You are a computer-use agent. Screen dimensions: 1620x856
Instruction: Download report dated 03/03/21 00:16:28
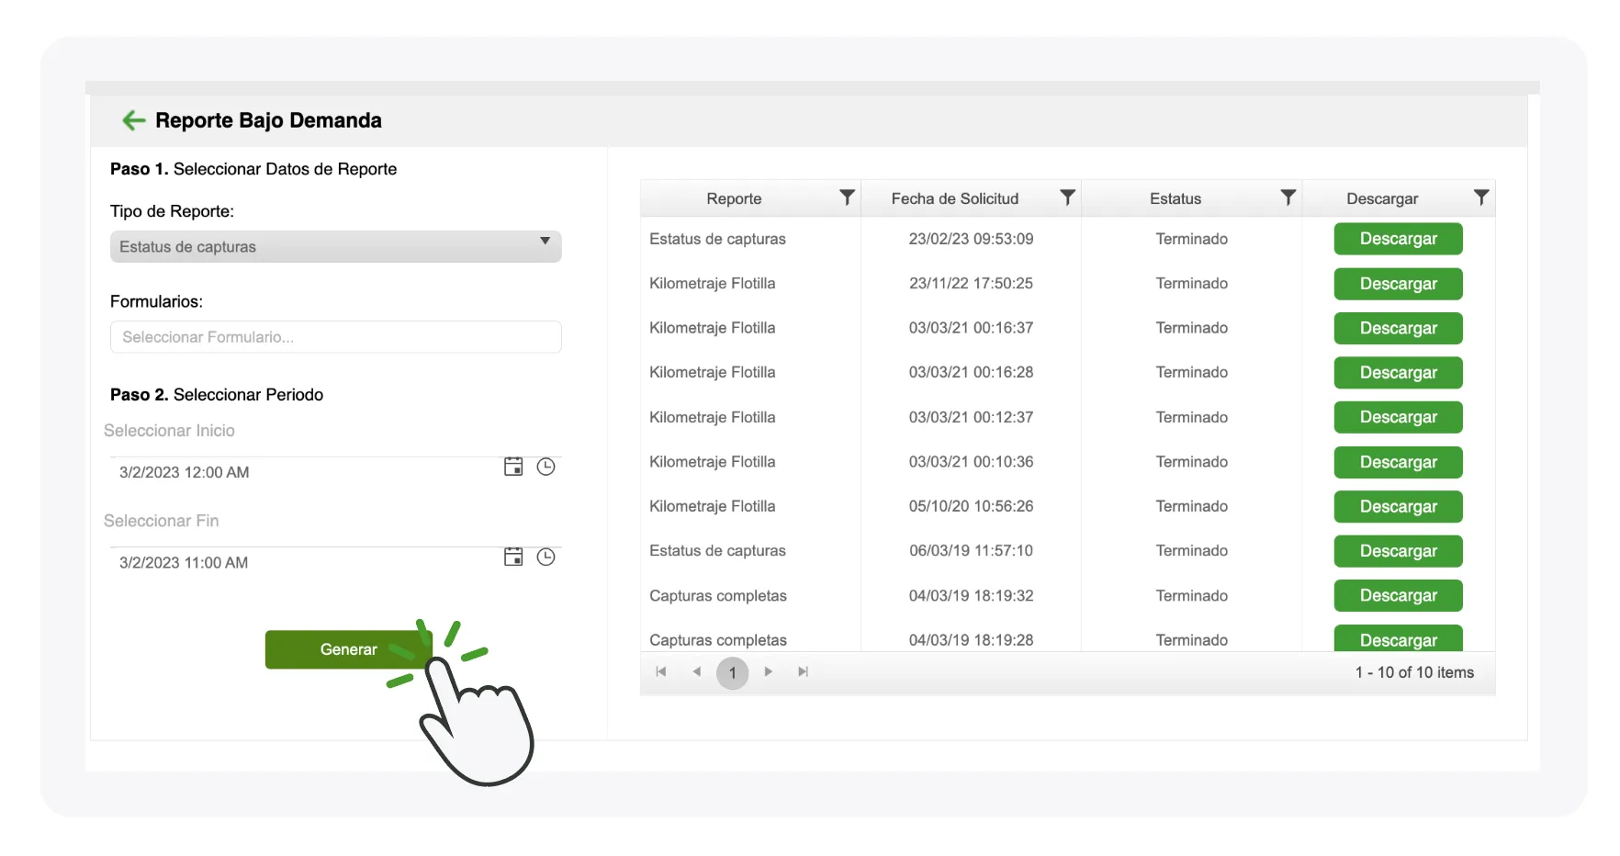(1398, 373)
